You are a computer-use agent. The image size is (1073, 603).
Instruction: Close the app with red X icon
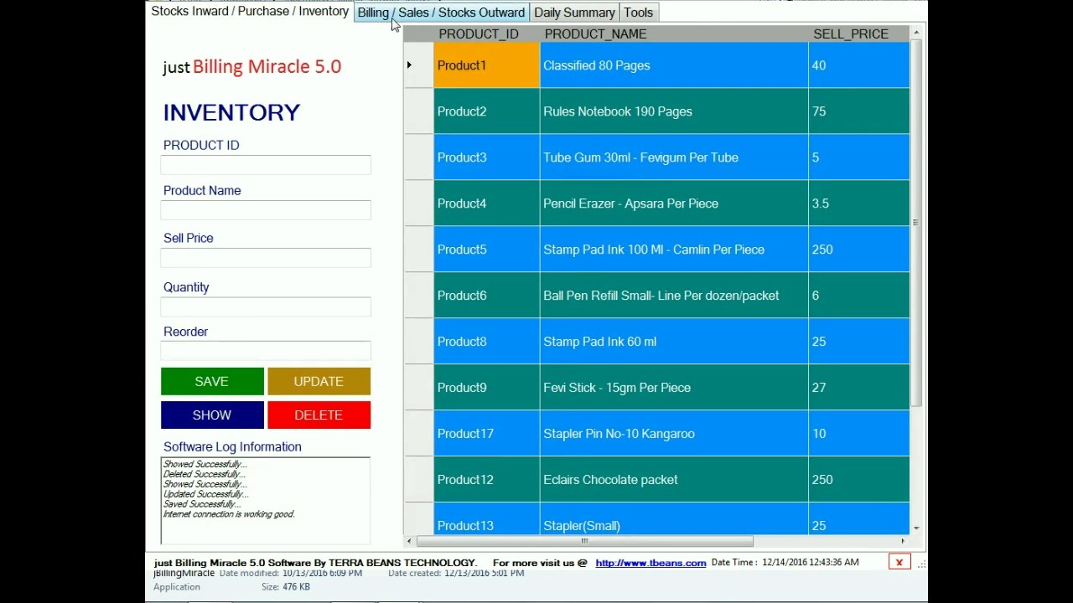[899, 562]
